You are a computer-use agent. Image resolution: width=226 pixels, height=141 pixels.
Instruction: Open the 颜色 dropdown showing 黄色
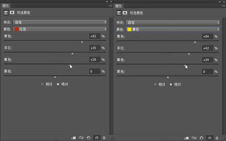click(173, 29)
